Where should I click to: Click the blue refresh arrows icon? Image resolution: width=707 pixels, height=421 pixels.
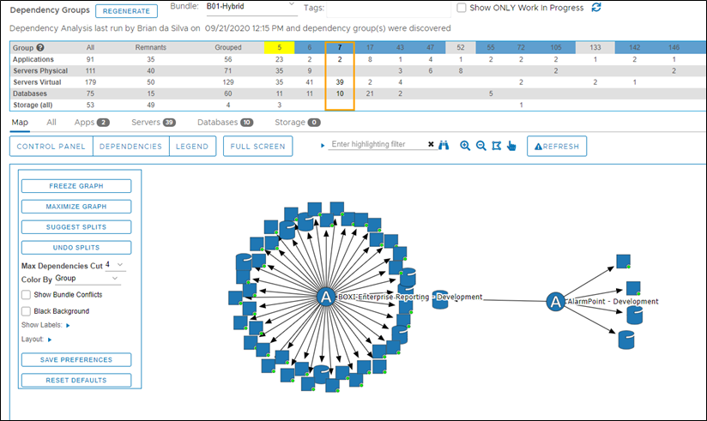596,8
